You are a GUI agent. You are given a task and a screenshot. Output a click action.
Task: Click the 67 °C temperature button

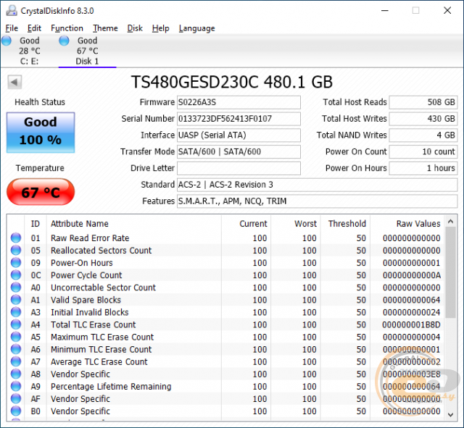click(x=41, y=192)
